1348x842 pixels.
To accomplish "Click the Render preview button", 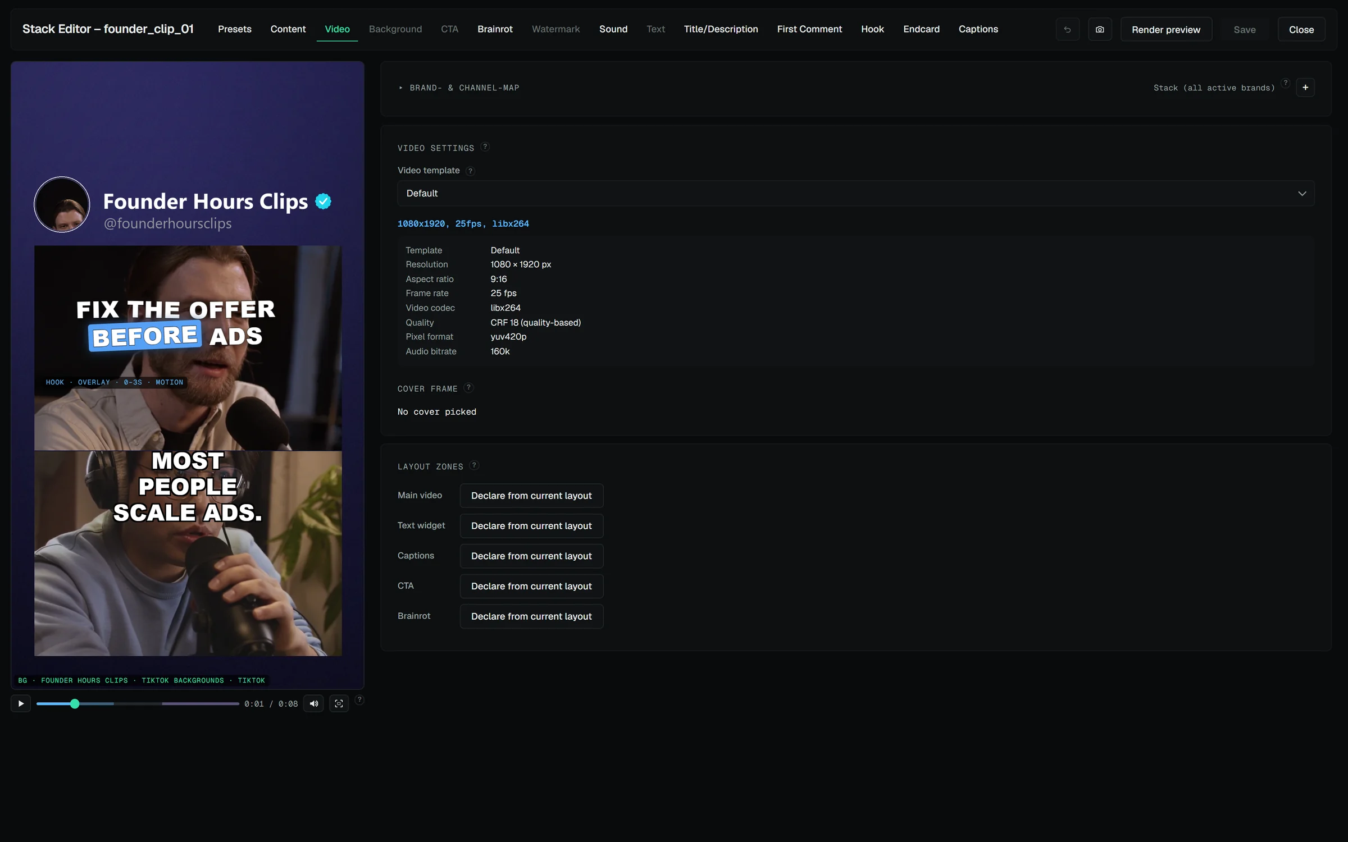I will pyautogui.click(x=1166, y=29).
